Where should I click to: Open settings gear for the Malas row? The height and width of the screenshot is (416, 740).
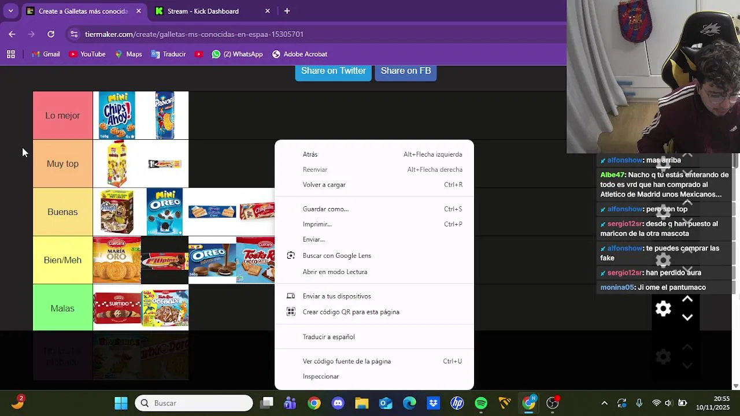[x=663, y=309]
